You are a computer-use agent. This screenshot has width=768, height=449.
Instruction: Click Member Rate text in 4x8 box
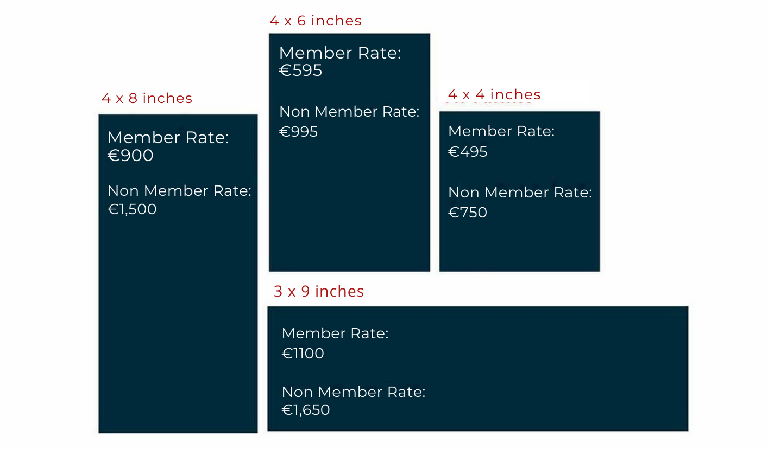click(x=168, y=138)
